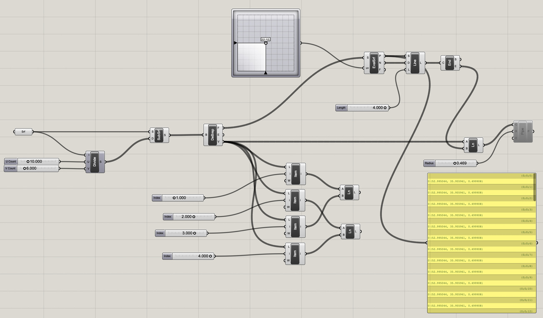Click the Srf parameter capsule
Image resolution: width=543 pixels, height=318 pixels.
(x=23, y=132)
